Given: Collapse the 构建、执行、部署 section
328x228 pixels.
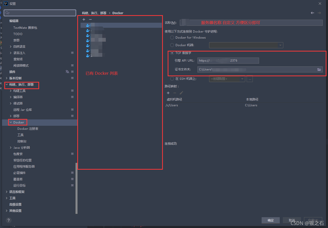Looking at the screenshot, I should [x=7, y=85].
